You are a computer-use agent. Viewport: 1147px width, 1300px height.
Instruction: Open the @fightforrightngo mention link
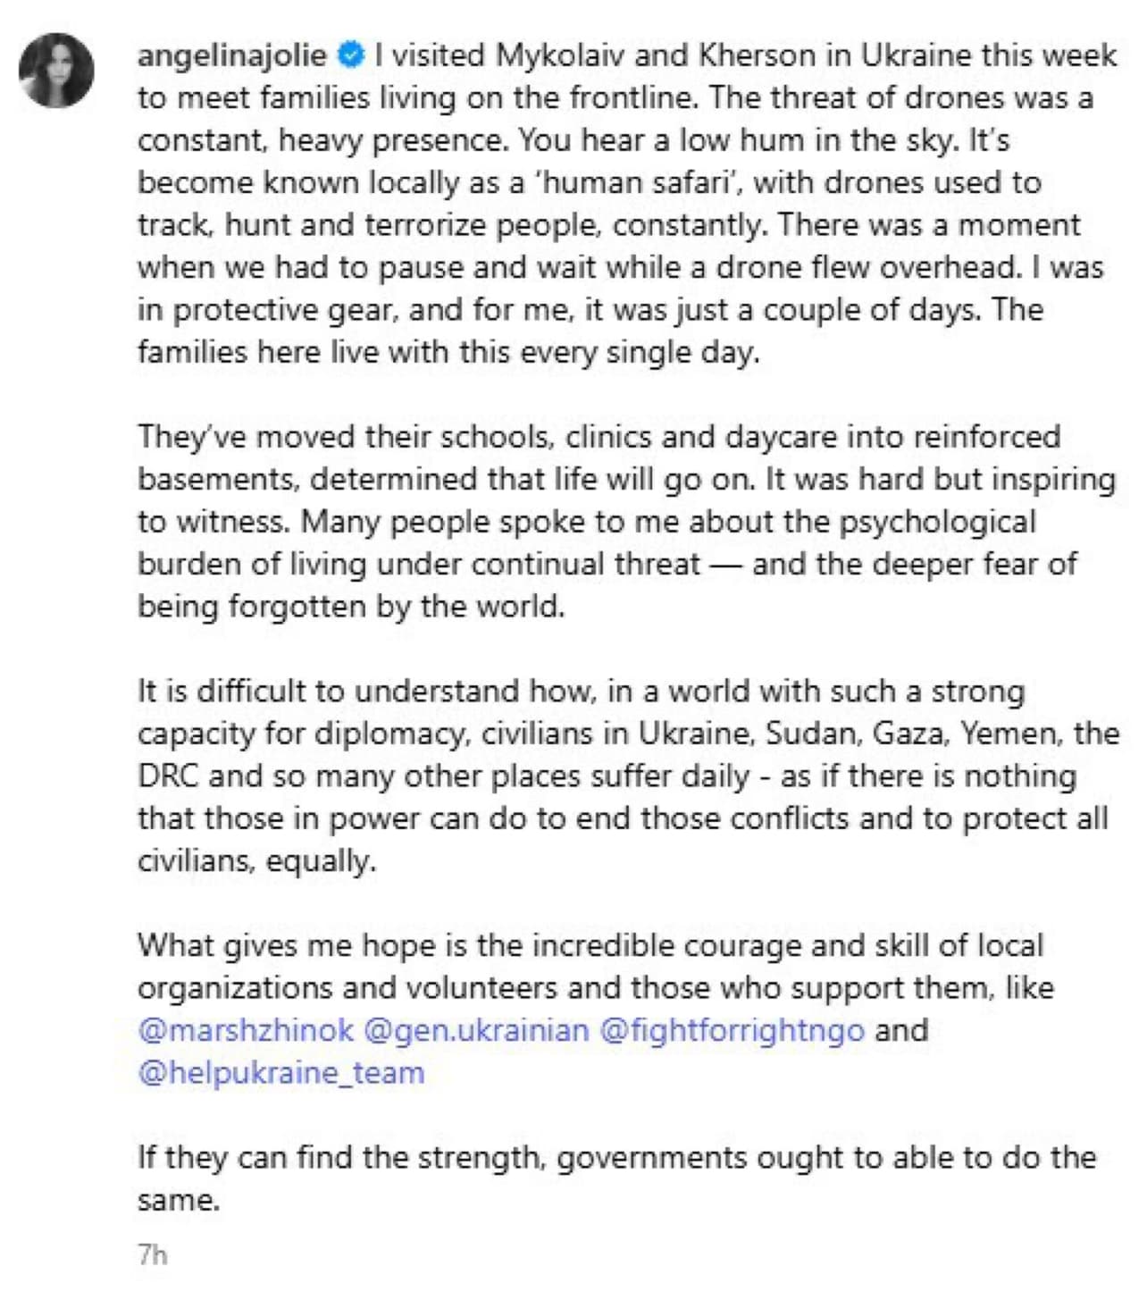732,1030
